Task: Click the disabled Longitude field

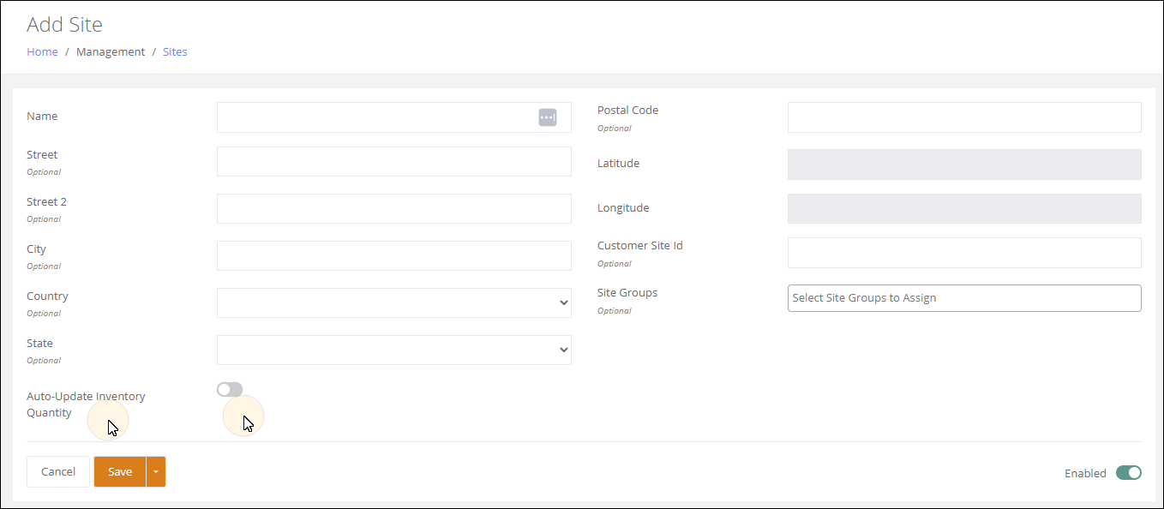Action: [x=964, y=208]
